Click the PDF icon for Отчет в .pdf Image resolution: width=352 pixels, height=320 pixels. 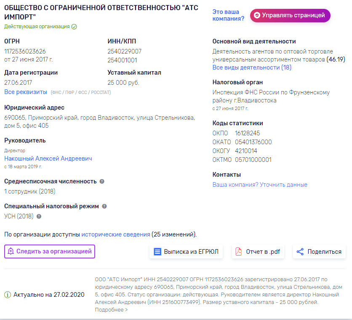[x=239, y=252]
